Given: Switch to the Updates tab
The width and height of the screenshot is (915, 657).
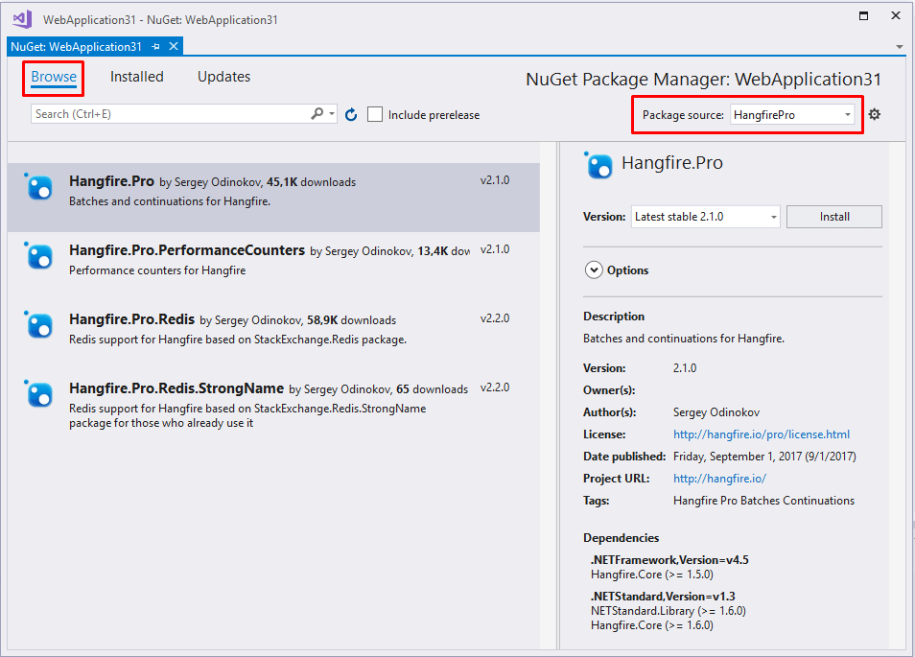Looking at the screenshot, I should click(x=223, y=77).
